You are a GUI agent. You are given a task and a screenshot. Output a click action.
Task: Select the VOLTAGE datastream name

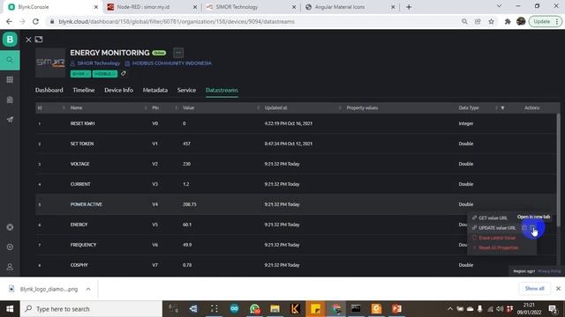pyautogui.click(x=79, y=164)
